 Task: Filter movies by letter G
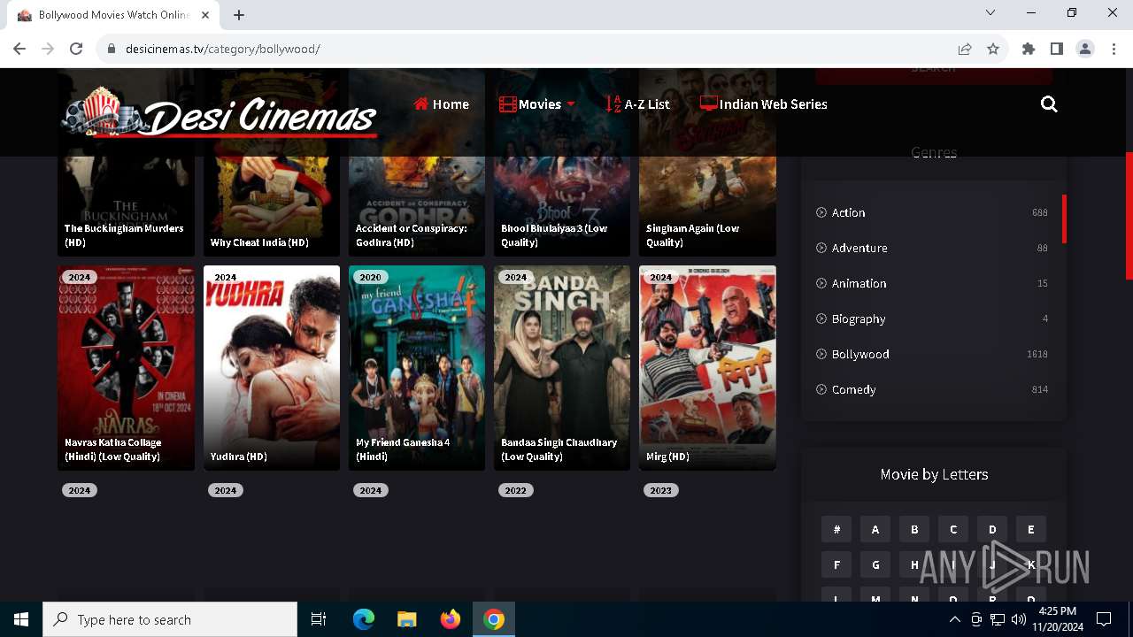click(x=875, y=564)
